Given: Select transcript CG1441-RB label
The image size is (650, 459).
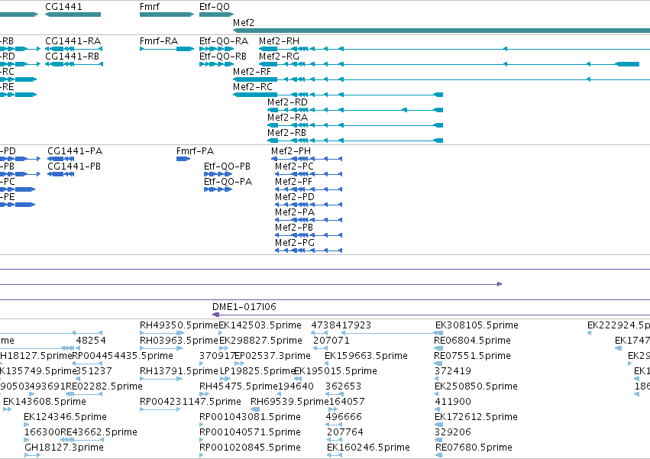Looking at the screenshot, I should (72, 57).
